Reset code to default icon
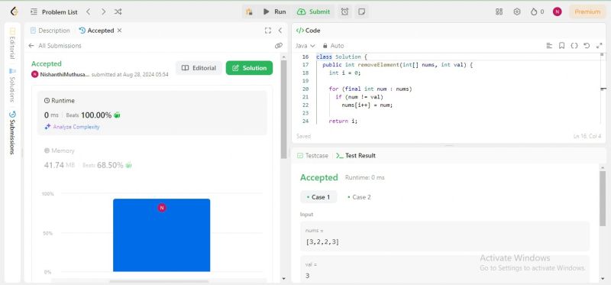The width and height of the screenshot is (611, 285). click(587, 46)
